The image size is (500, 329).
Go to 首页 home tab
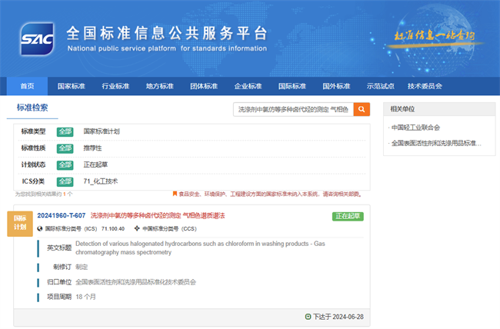point(27,86)
